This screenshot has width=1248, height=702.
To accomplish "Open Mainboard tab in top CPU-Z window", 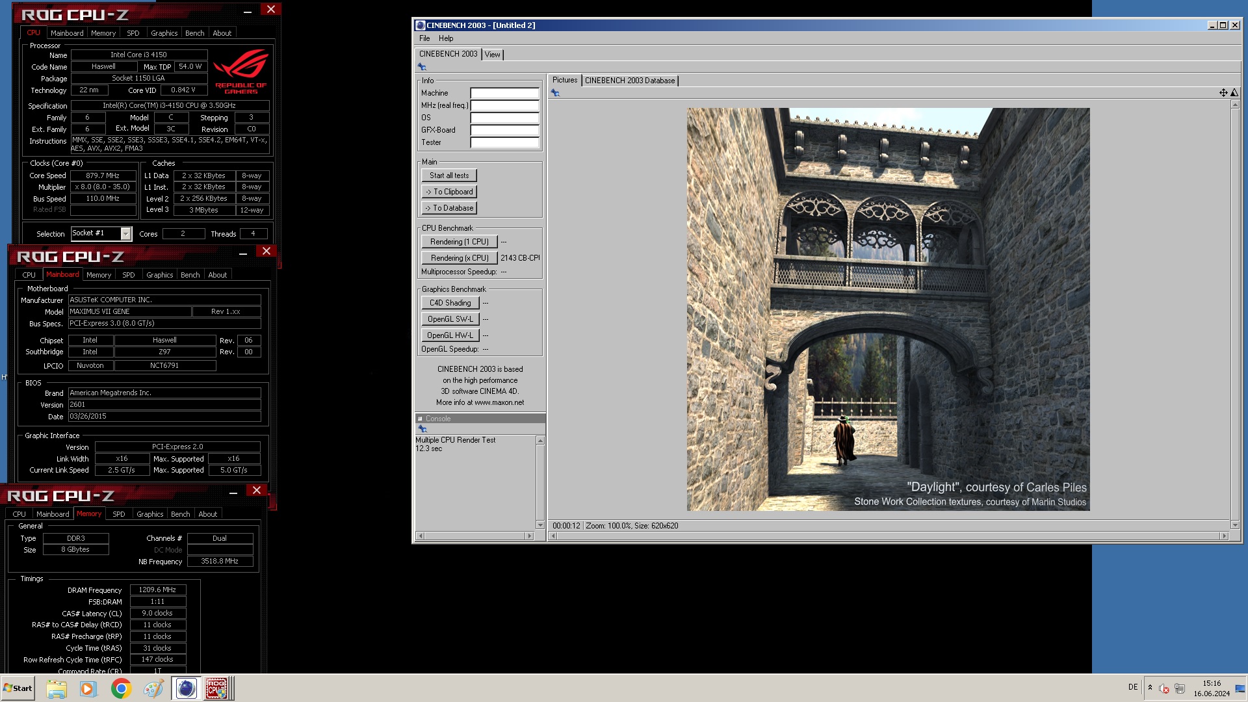I will pyautogui.click(x=67, y=33).
